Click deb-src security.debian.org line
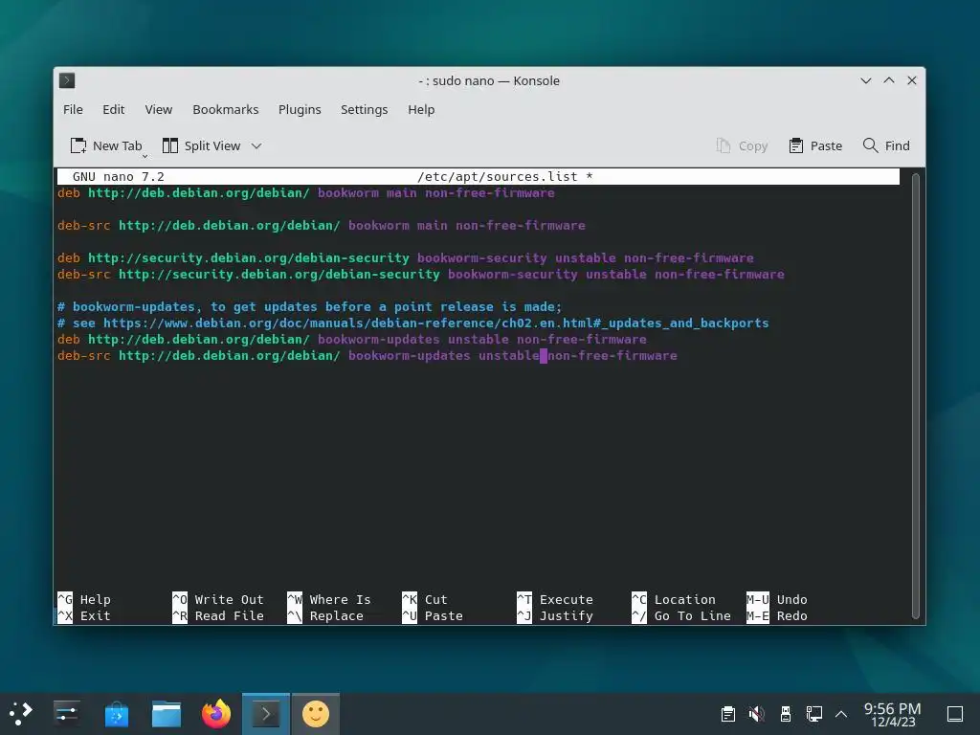The height and width of the screenshot is (735, 980). (421, 275)
